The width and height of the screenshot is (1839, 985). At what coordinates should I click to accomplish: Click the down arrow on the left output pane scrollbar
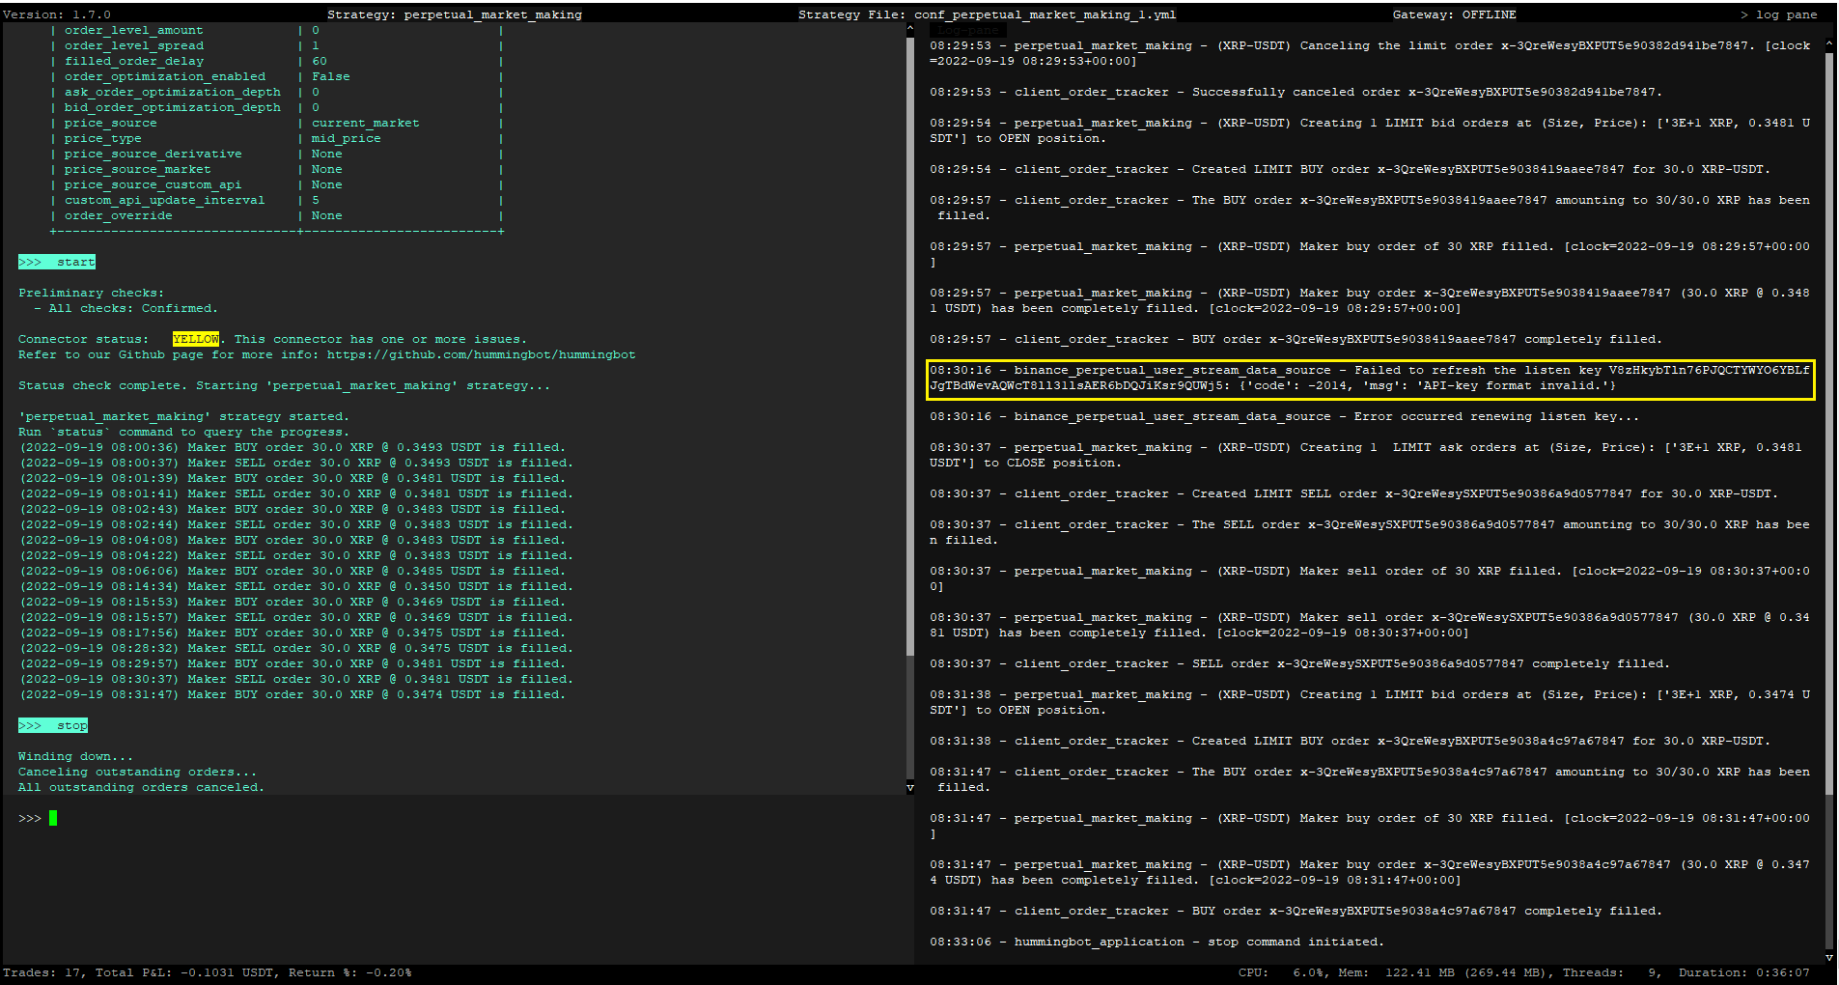(x=910, y=787)
